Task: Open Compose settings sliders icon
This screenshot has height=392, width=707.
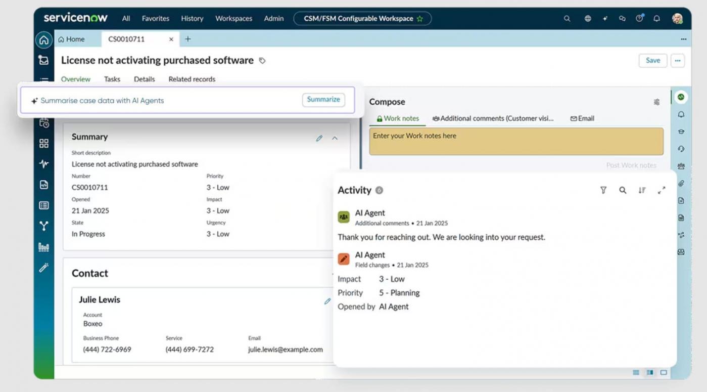Action: 656,102
